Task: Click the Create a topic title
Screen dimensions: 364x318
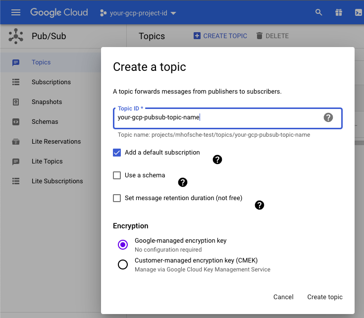Action: click(x=150, y=67)
